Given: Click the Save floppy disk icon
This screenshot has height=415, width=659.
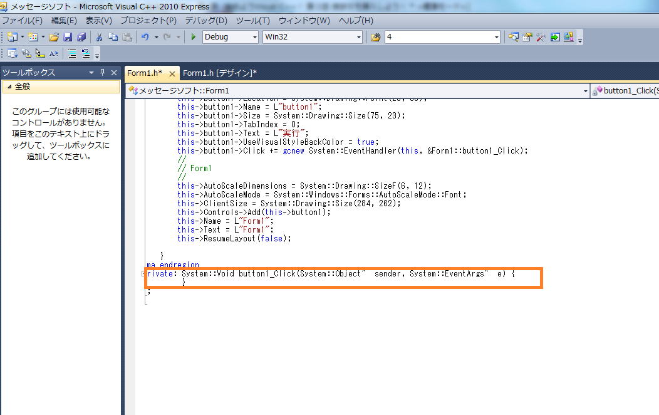Looking at the screenshot, I should tap(68, 37).
